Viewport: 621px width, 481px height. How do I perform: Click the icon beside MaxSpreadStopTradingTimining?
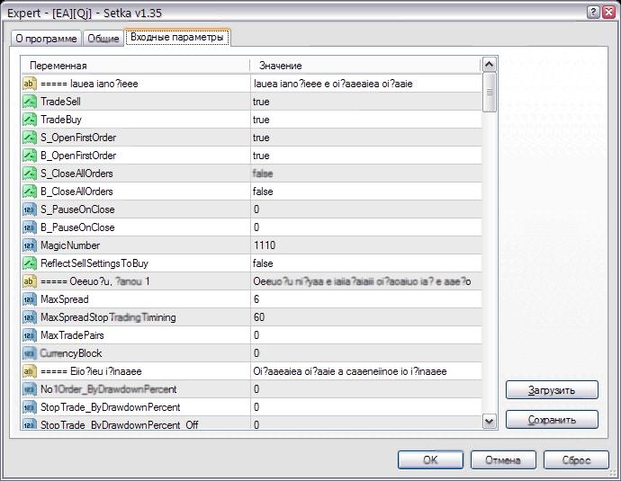30,317
